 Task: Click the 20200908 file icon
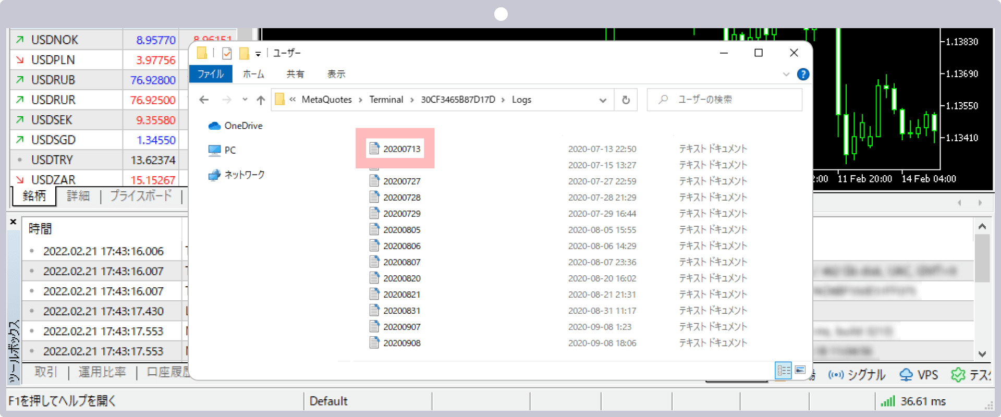click(374, 342)
